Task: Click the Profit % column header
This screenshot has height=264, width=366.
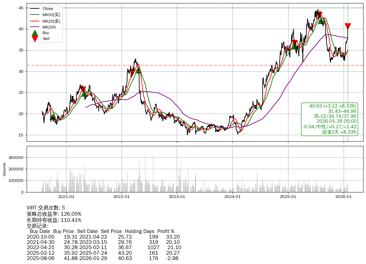Action: click(x=166, y=231)
